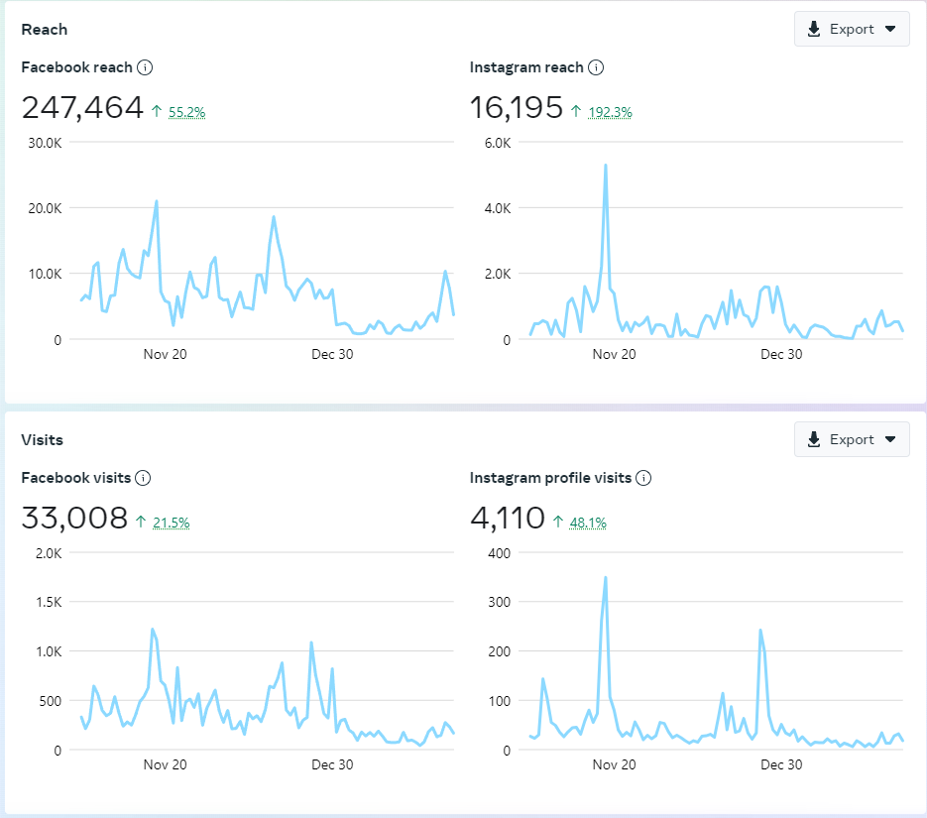This screenshot has height=818, width=927.
Task: Click the 21.5% Facebook visits change link
Action: pos(171,523)
